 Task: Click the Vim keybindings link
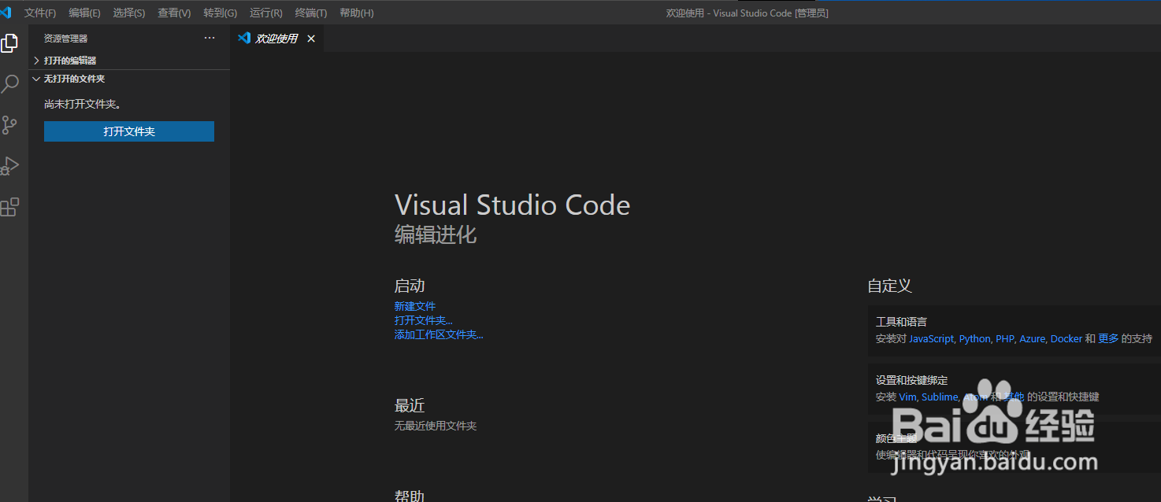907,397
